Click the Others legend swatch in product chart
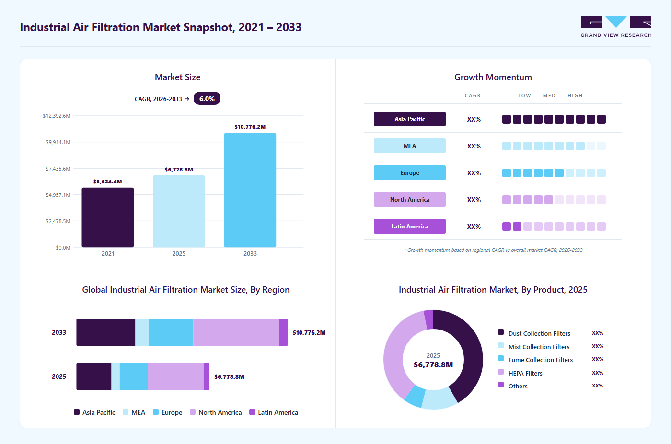This screenshot has width=671, height=444. click(501, 385)
